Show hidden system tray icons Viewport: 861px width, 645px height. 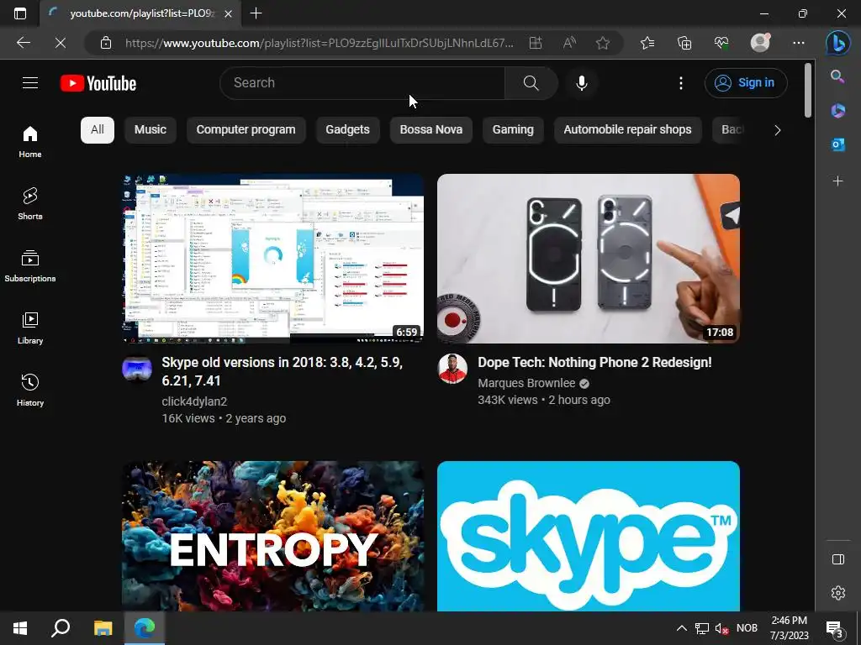pyautogui.click(x=681, y=628)
